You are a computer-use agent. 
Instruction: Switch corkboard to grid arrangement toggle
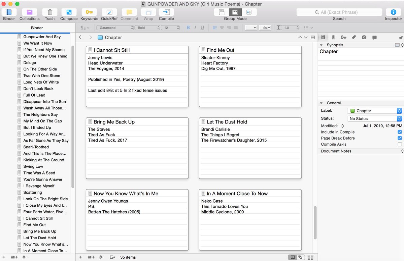point(293,257)
